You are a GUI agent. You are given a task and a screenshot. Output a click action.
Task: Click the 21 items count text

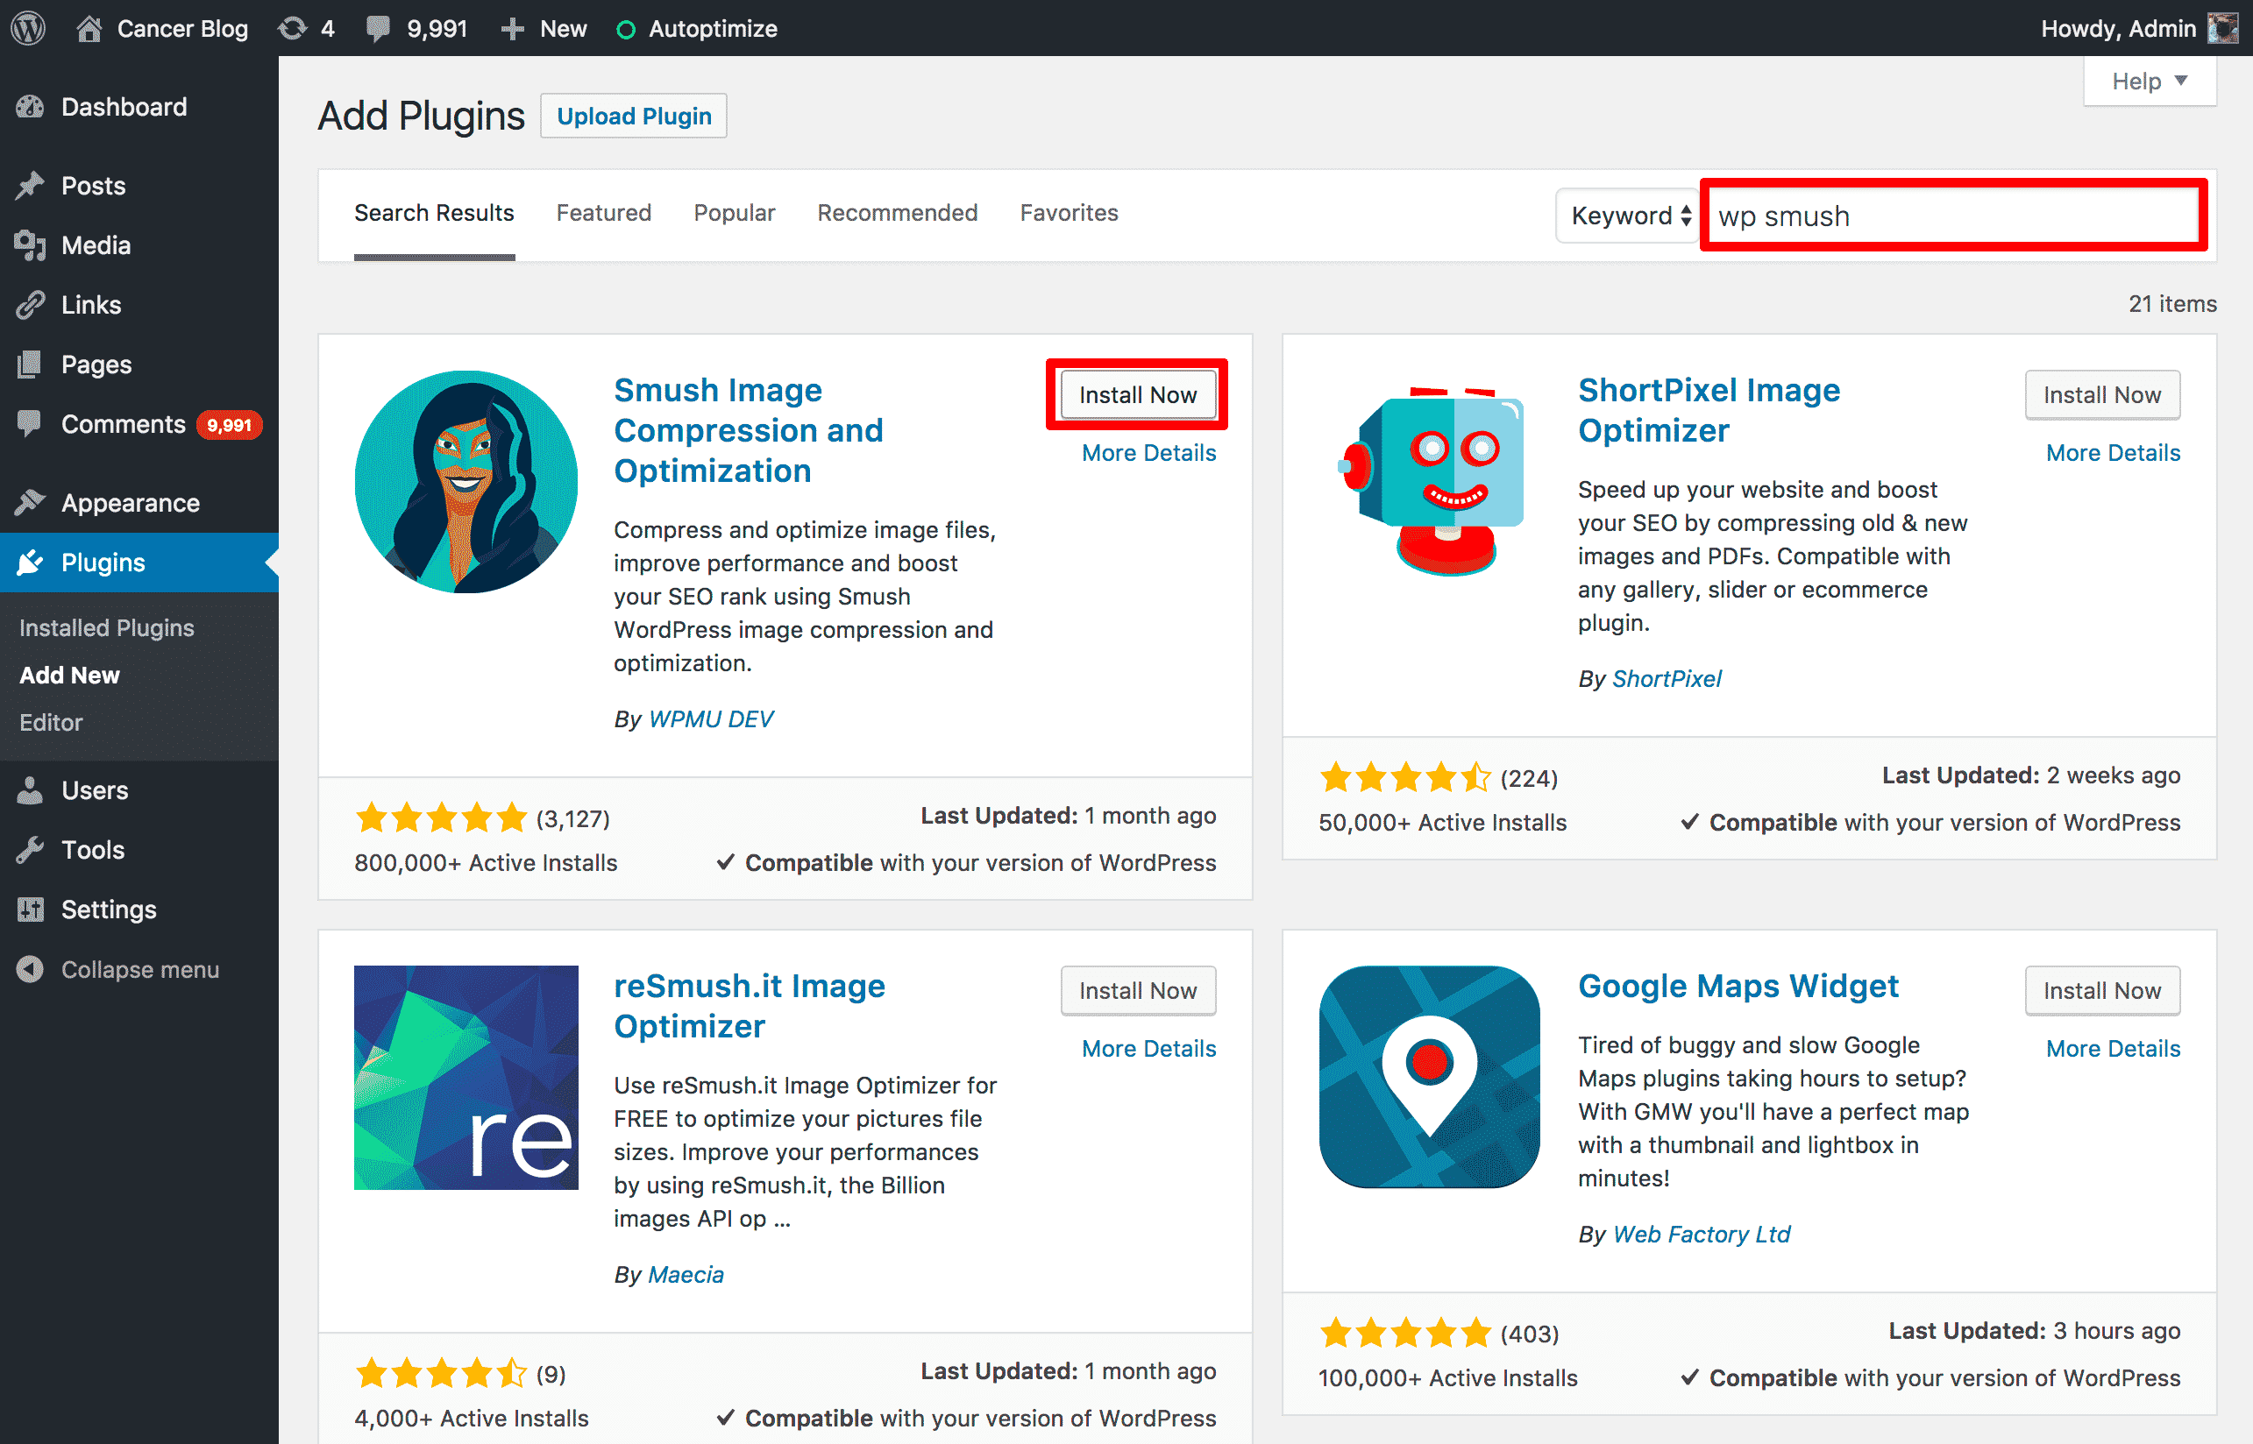pos(2172,304)
